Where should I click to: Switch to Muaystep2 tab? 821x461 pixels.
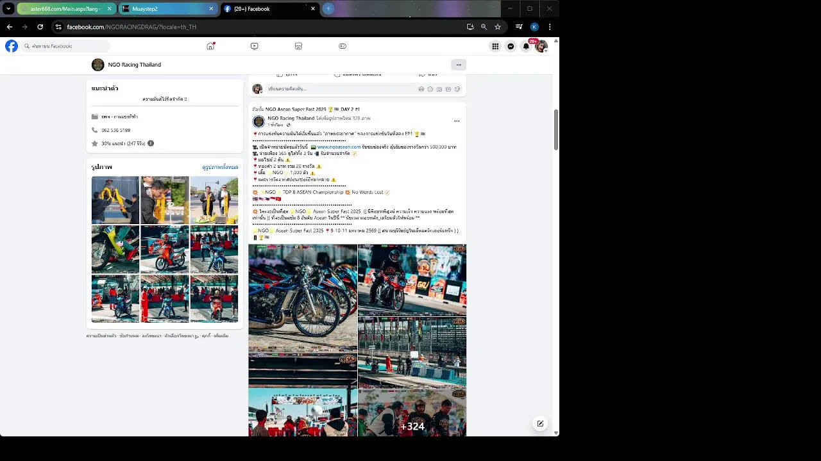[x=168, y=9]
